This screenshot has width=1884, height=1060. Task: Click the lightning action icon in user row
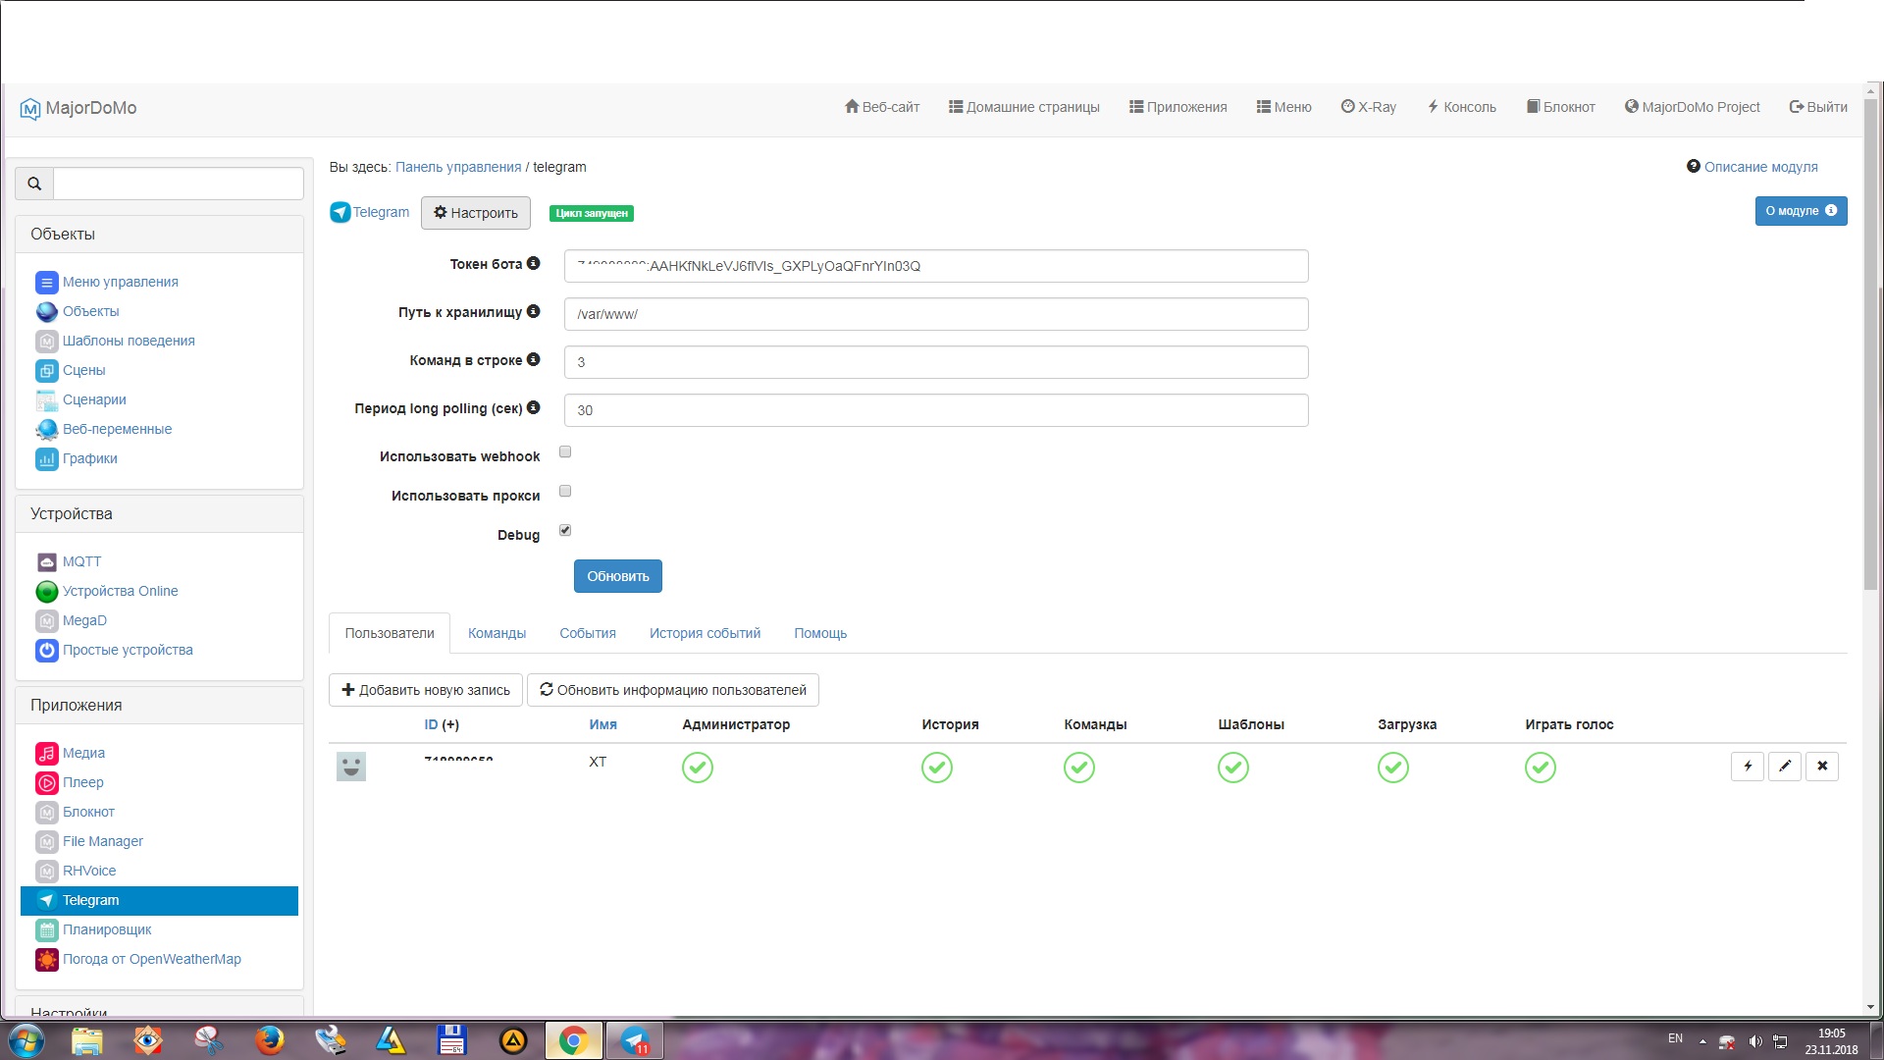click(x=1748, y=767)
